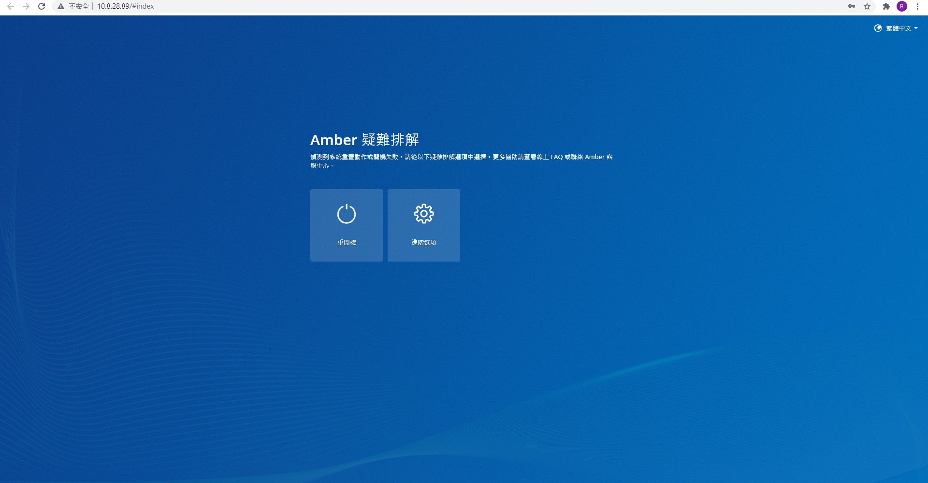Click the 重開機 restart tile

[x=346, y=225]
